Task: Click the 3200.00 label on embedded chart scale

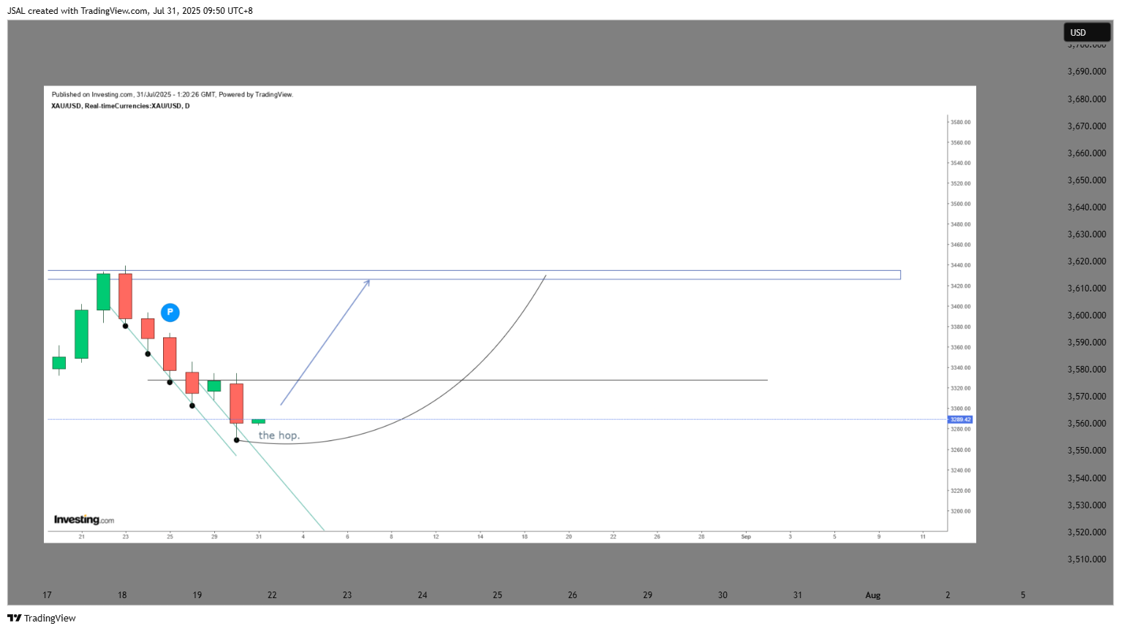Action: coord(961,511)
